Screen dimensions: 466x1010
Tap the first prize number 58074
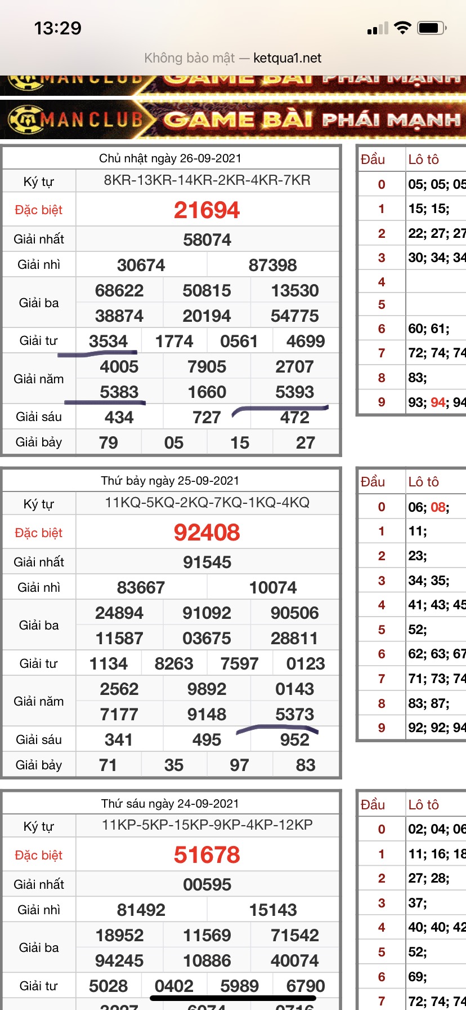tap(207, 240)
